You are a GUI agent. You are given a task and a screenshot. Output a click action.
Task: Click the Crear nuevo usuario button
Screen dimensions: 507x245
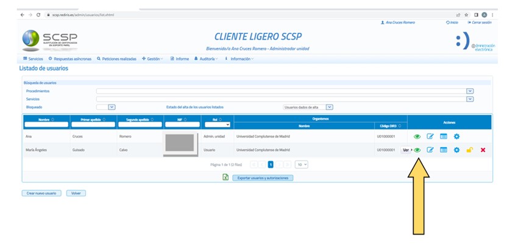[41, 193]
